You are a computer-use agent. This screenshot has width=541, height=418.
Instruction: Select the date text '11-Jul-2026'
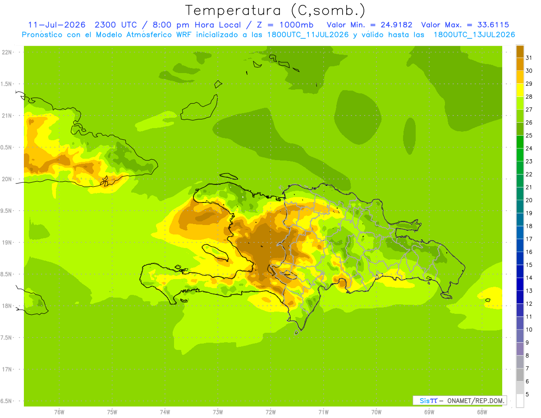click(56, 25)
